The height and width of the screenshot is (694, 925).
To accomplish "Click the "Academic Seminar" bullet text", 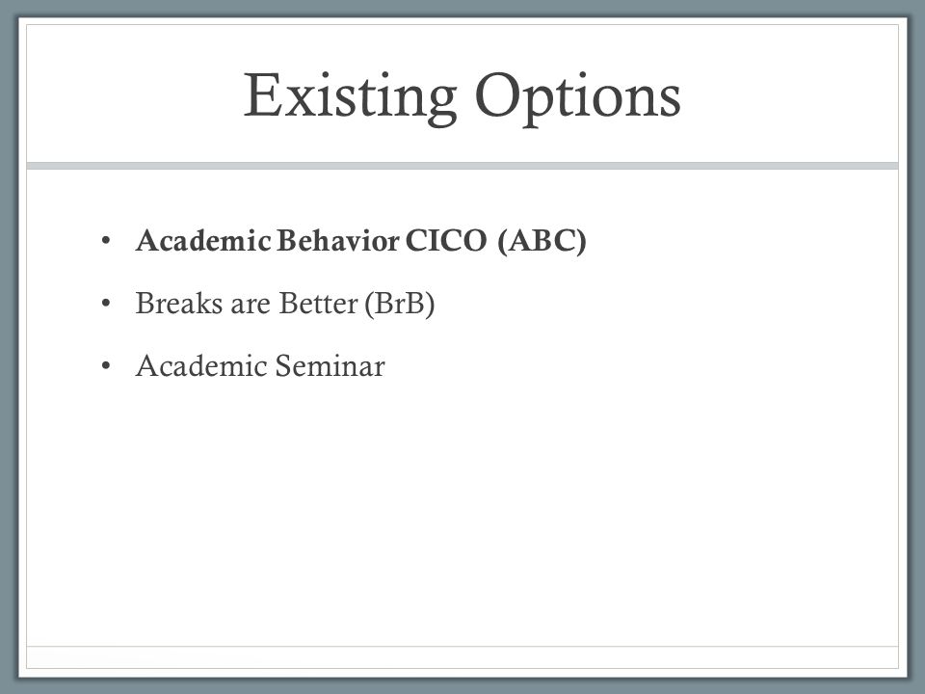I will point(260,365).
